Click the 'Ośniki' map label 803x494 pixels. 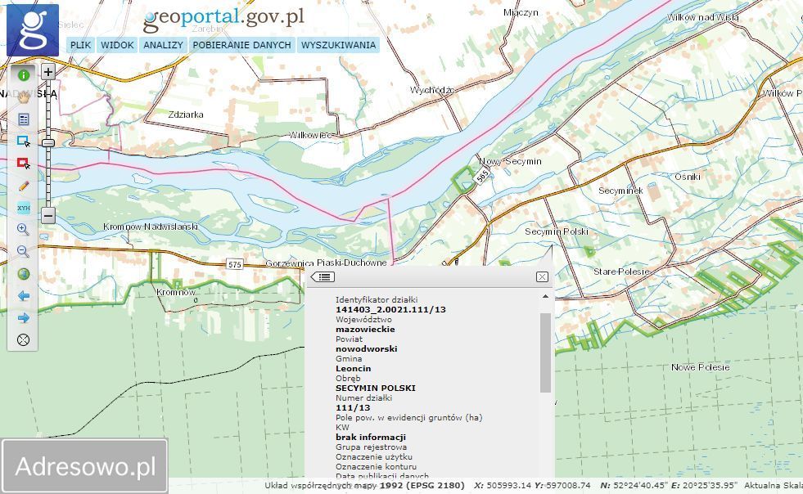click(688, 177)
